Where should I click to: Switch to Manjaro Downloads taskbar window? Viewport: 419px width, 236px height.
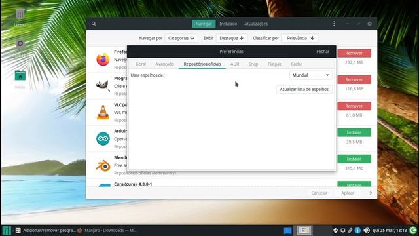click(107, 230)
